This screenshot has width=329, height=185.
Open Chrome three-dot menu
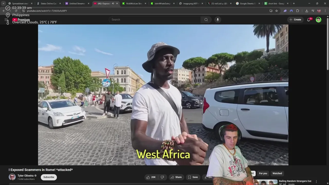325,11
